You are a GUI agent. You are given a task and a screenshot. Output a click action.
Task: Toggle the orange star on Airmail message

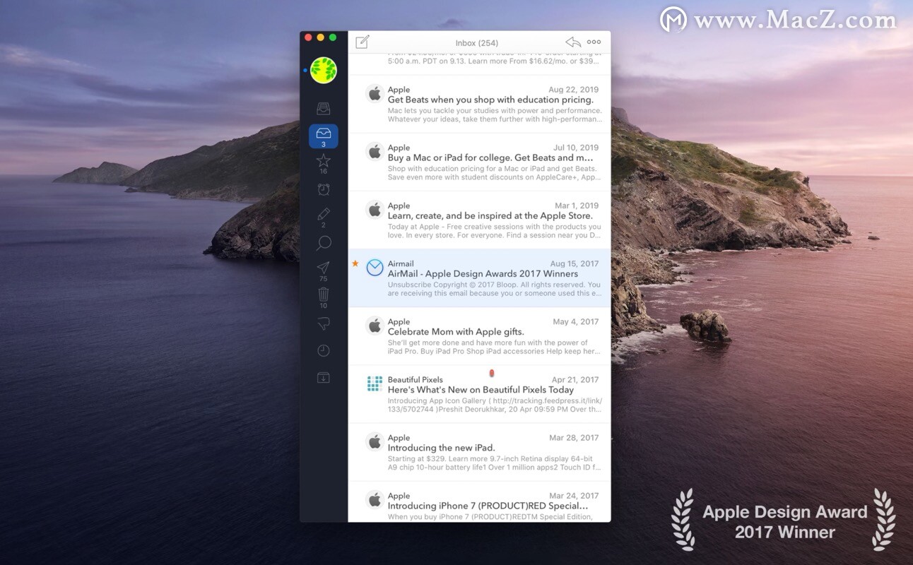click(355, 263)
